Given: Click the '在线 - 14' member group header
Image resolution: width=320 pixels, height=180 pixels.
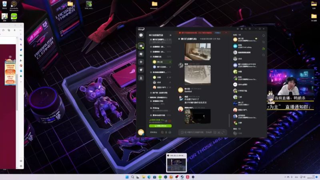Looking at the screenshot, I should pyautogui.click(x=237, y=35).
